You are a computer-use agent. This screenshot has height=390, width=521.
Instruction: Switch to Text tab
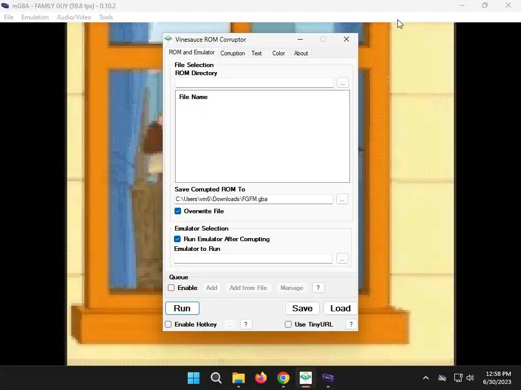point(256,53)
